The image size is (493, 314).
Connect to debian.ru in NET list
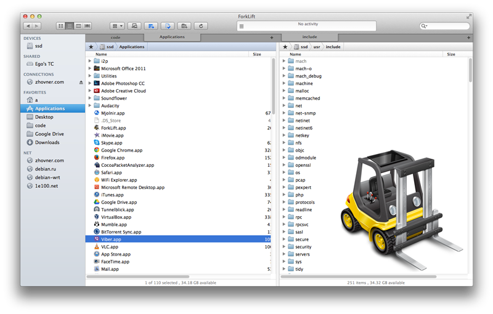(52, 169)
